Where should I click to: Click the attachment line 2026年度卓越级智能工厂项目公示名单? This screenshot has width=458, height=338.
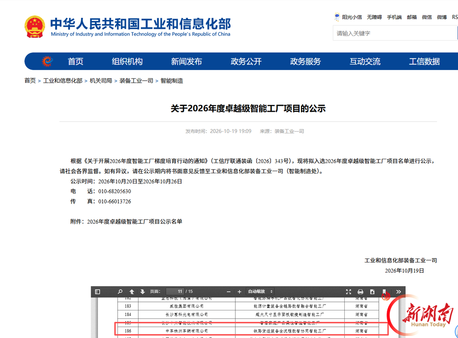[135, 222]
